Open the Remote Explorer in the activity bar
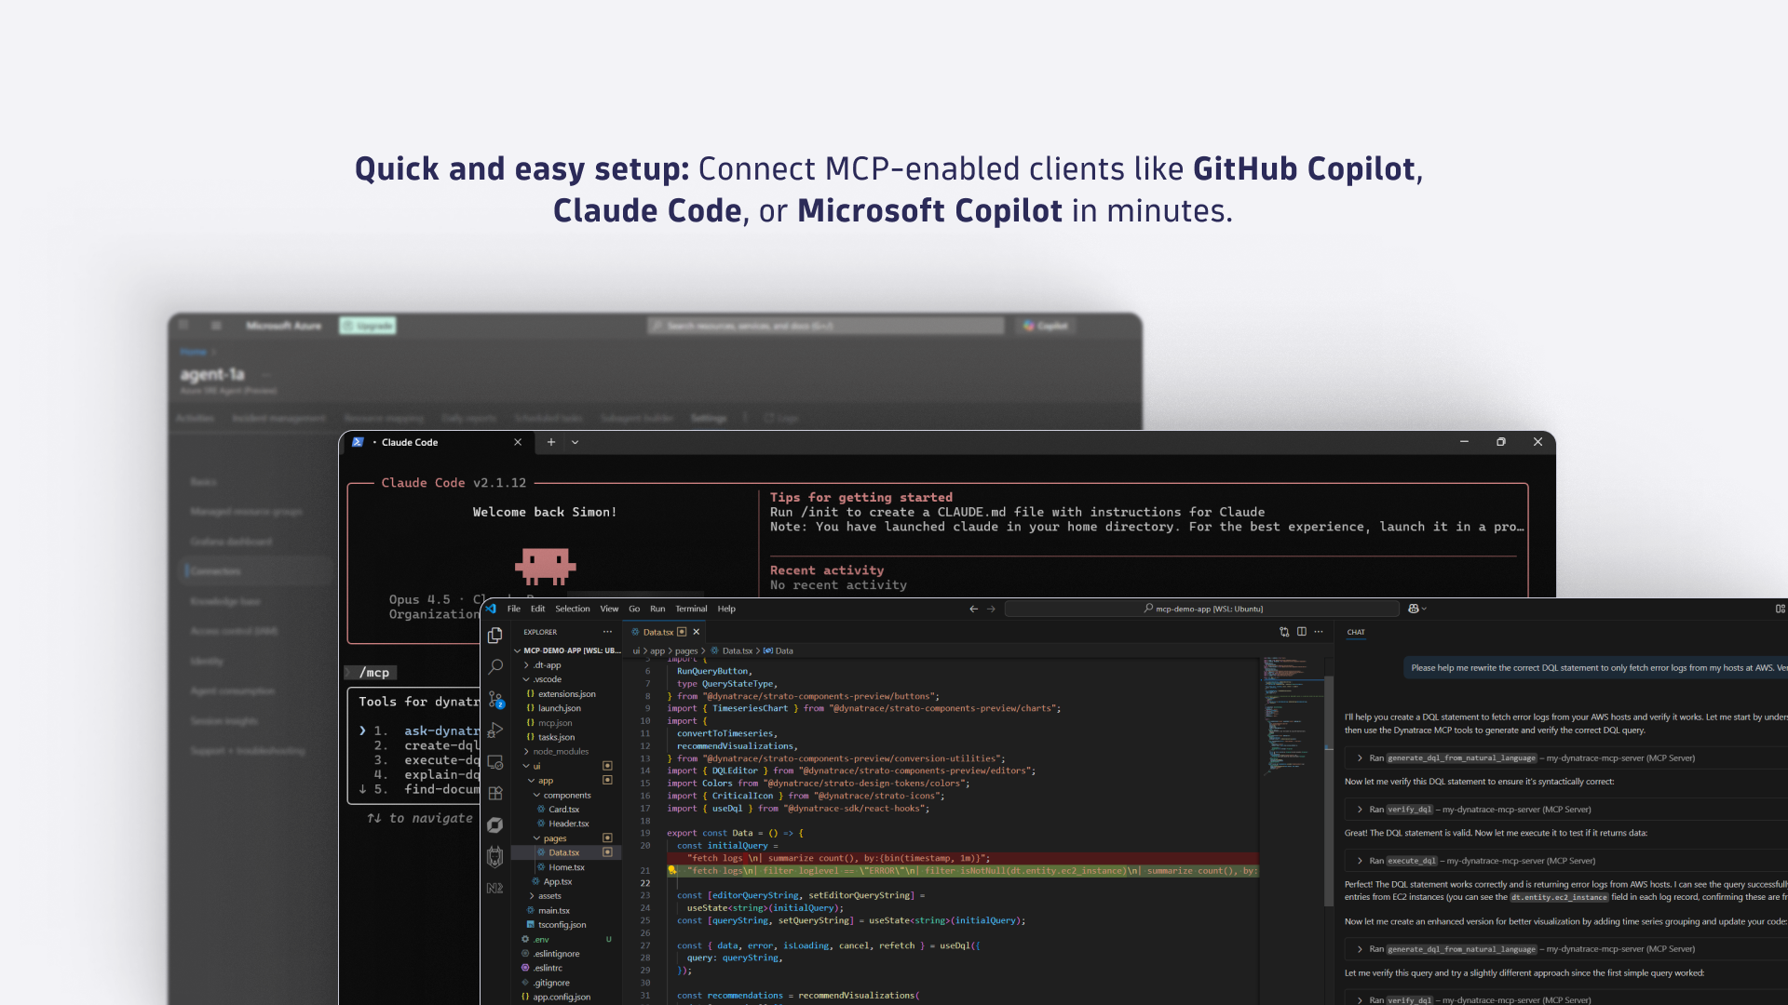Screen dimensions: 1788x1005 pyautogui.click(x=494, y=761)
